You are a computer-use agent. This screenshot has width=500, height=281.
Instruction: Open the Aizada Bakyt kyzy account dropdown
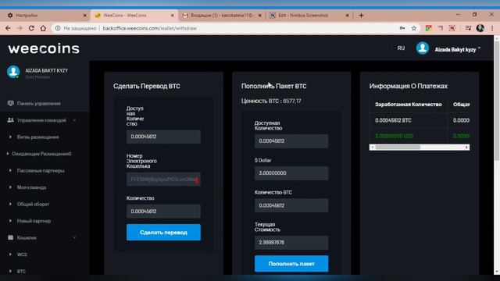tap(457, 49)
